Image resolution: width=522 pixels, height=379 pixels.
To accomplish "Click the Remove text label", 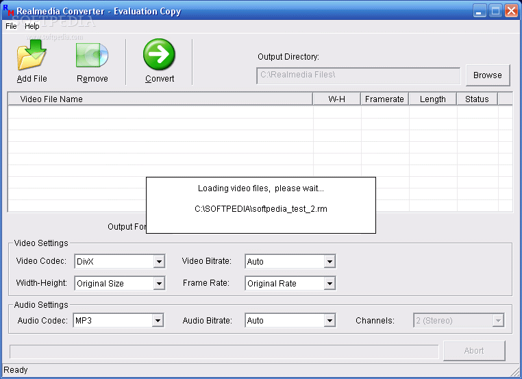I will [x=92, y=79].
